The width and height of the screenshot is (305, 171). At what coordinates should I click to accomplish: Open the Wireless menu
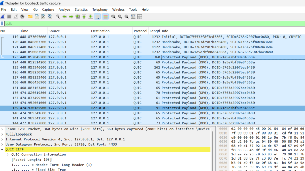coord(118,10)
